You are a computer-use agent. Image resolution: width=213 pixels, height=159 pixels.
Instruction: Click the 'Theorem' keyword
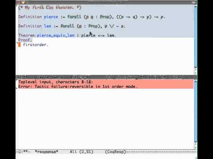tap(27, 35)
